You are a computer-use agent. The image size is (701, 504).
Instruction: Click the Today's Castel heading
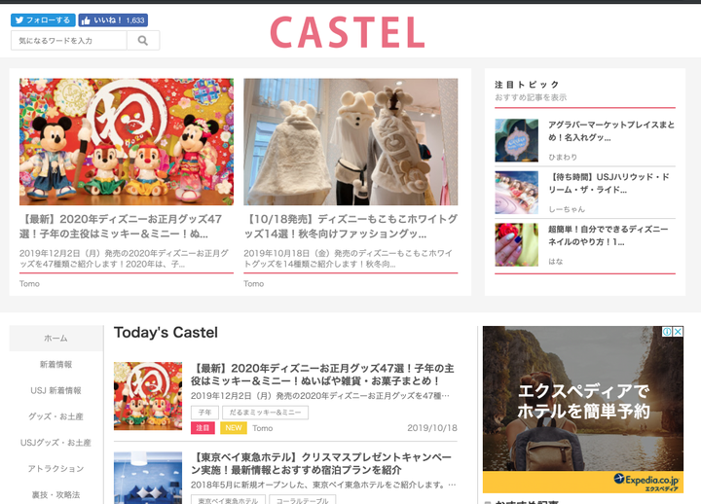(166, 333)
